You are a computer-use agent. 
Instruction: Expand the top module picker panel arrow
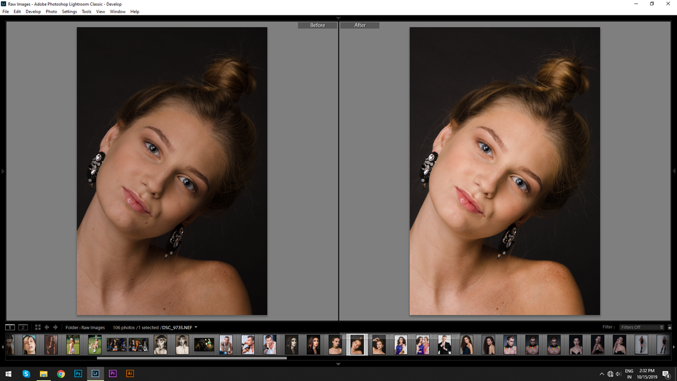tap(338, 18)
